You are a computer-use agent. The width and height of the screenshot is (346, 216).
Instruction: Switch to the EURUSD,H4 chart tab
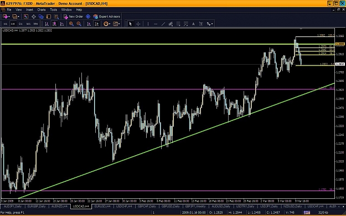pyautogui.click(x=102, y=207)
